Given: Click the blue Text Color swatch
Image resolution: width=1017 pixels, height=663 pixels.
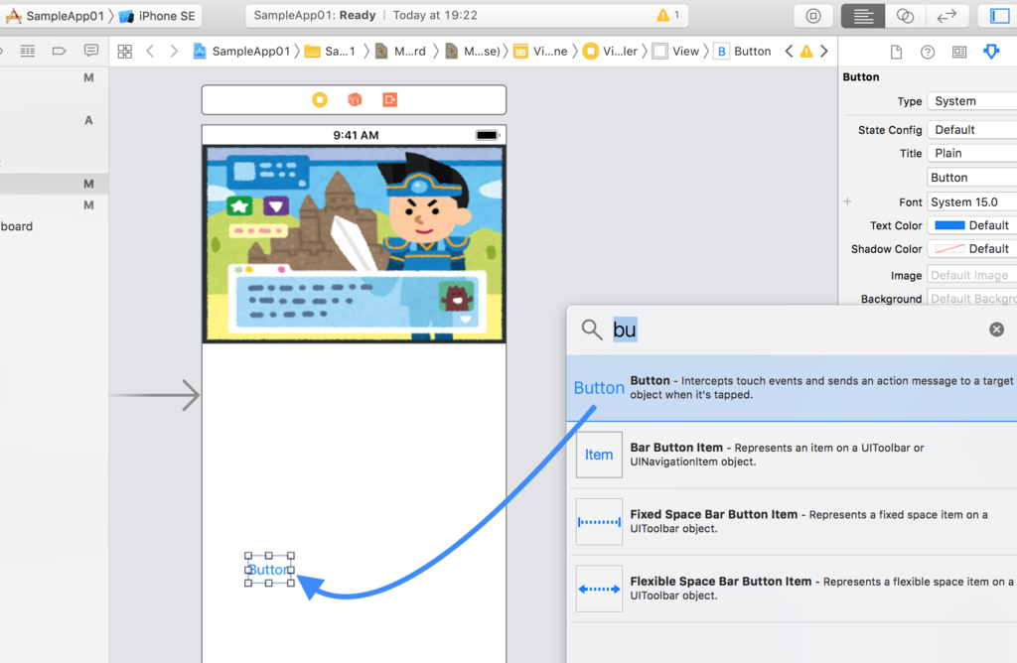Looking at the screenshot, I should click(x=949, y=225).
